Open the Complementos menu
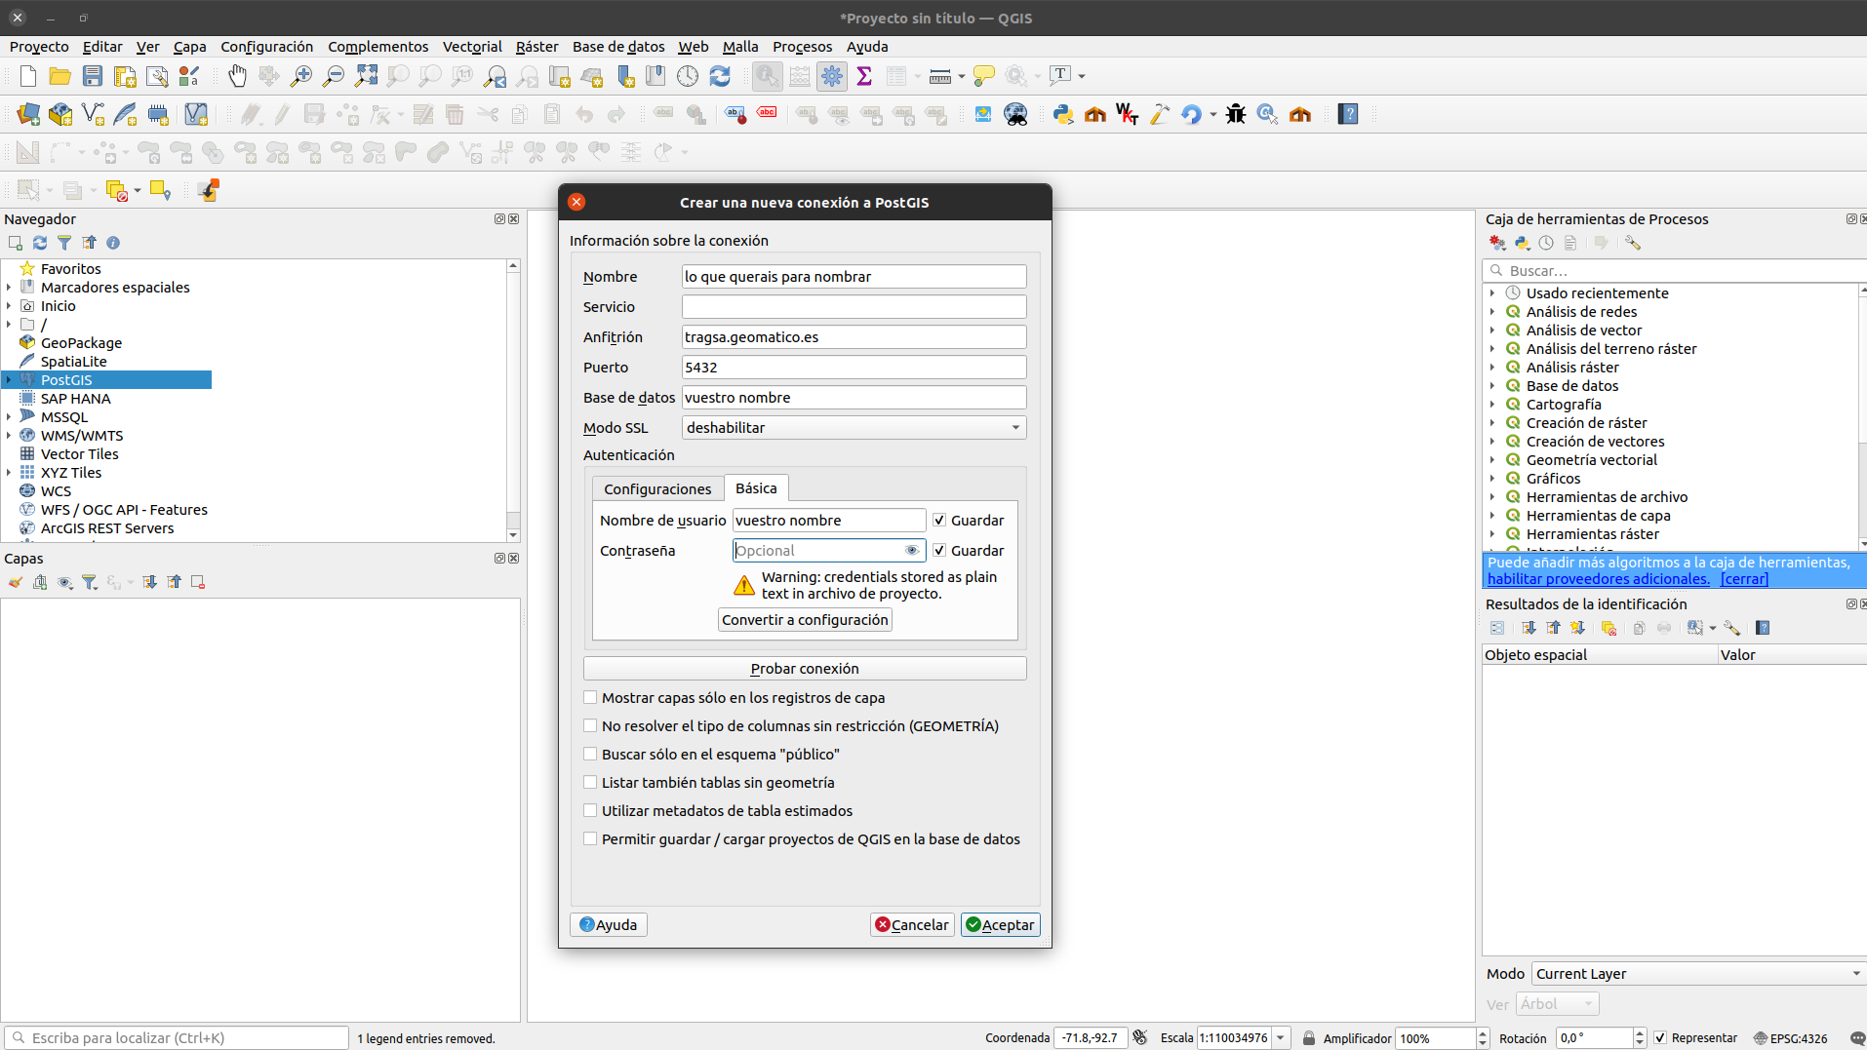This screenshot has height=1050, width=1867. 377,47
